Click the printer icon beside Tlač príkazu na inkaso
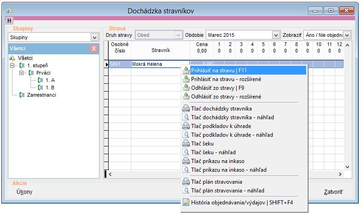 click(x=186, y=161)
